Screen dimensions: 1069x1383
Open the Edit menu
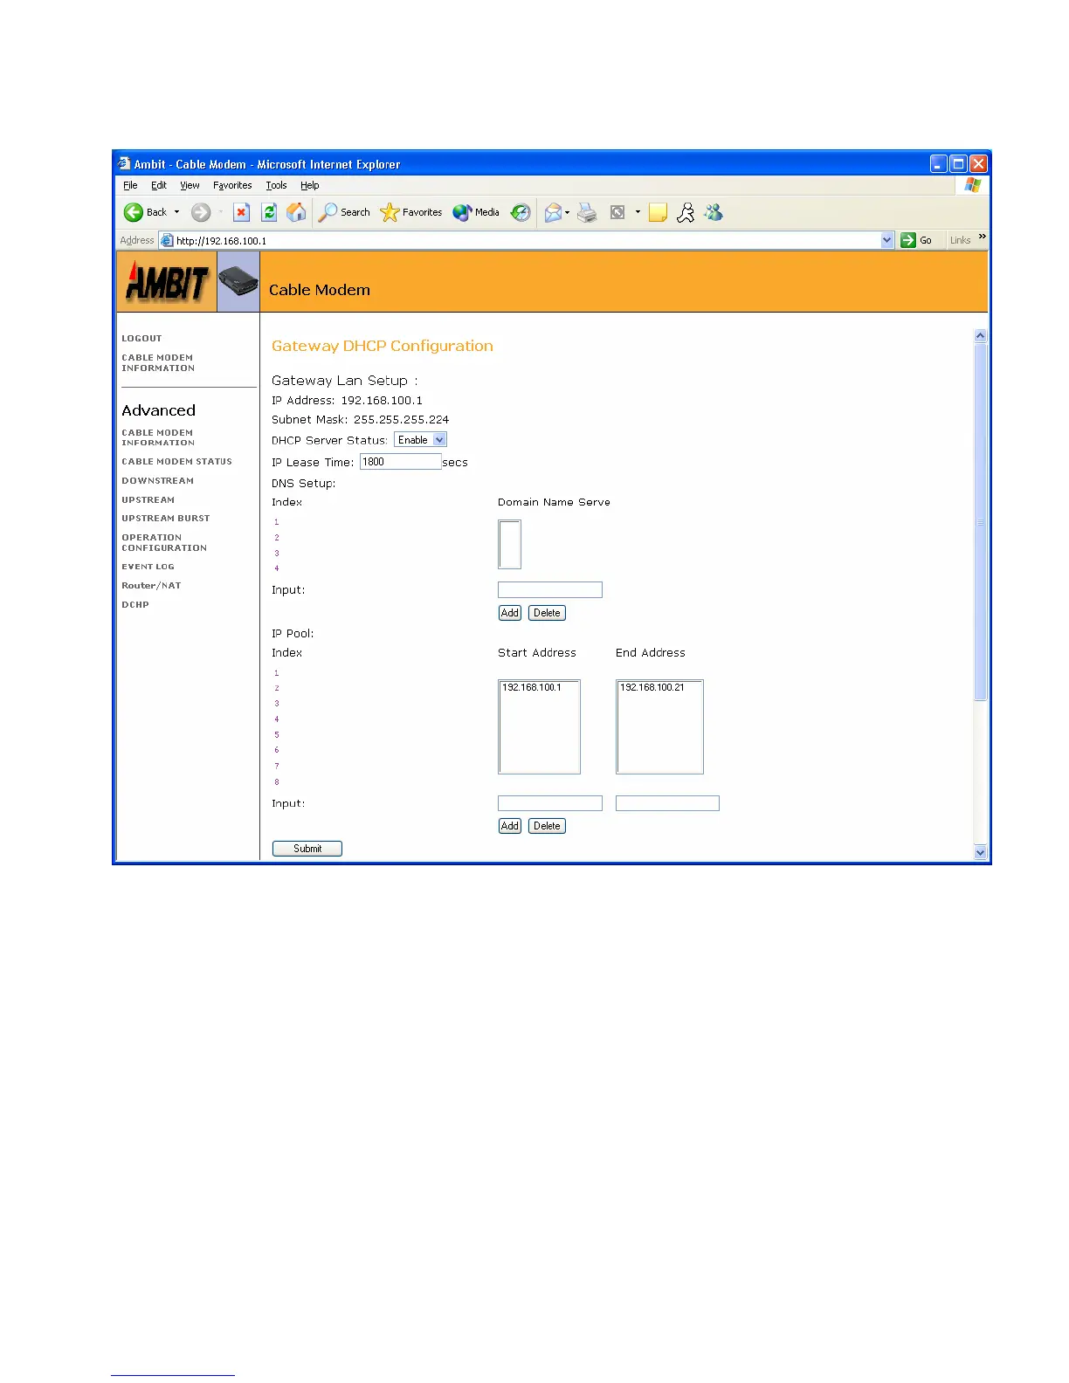click(159, 185)
